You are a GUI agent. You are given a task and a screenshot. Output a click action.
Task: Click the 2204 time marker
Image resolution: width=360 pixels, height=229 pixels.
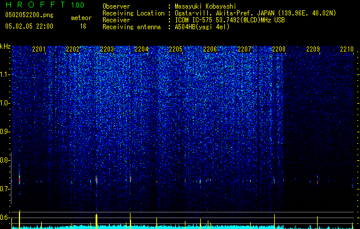pos(141,49)
